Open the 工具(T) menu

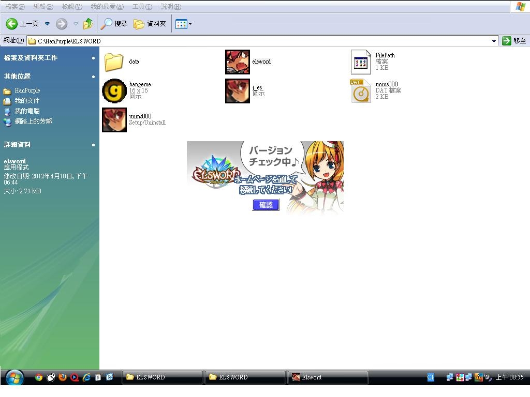click(x=142, y=7)
